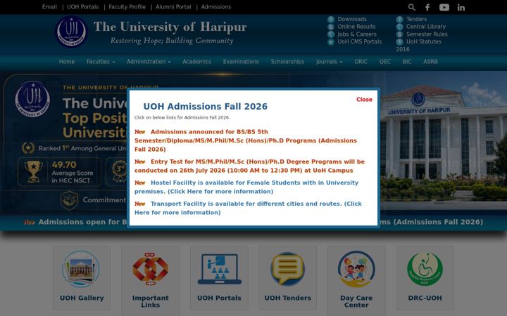Click the Email link in top bar
The image size is (507, 316).
[x=49, y=7]
